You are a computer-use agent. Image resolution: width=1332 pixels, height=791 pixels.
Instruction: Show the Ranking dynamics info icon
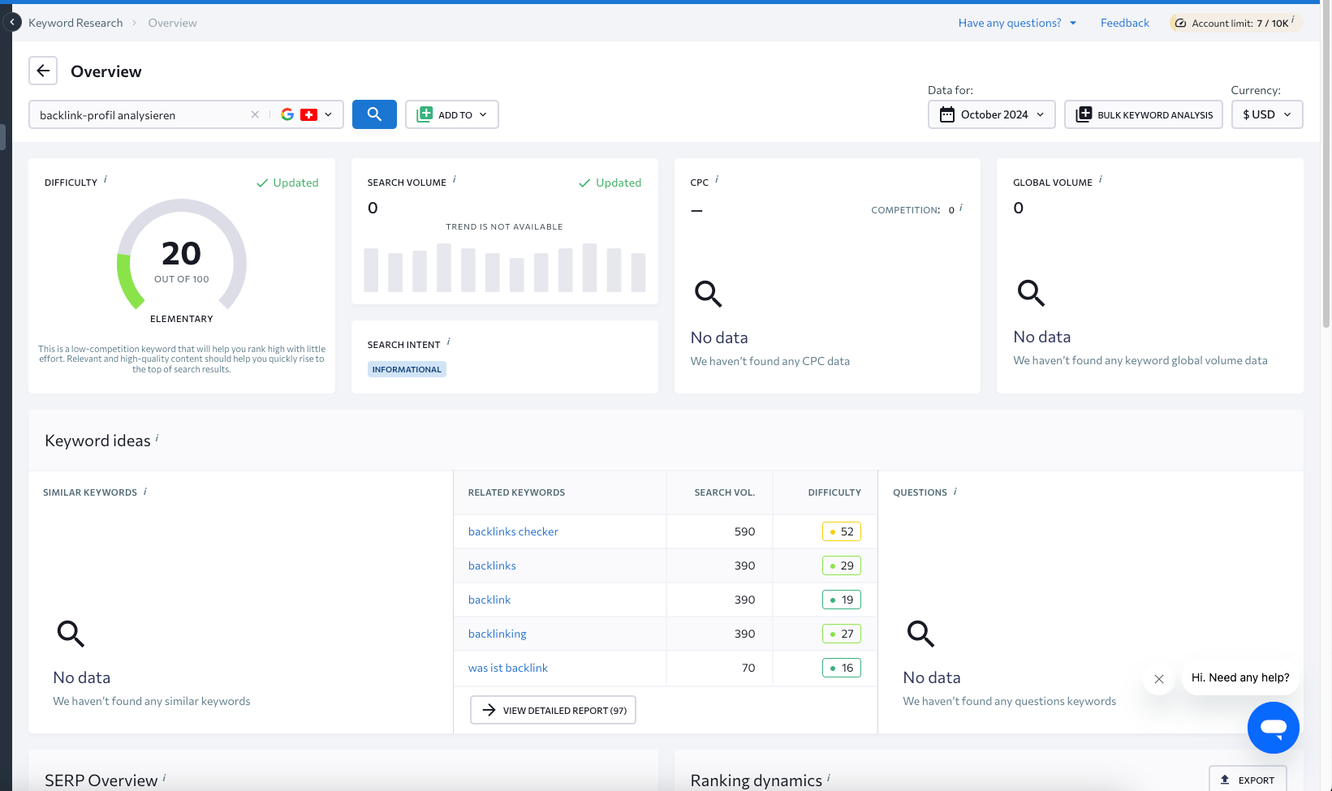[x=829, y=778]
